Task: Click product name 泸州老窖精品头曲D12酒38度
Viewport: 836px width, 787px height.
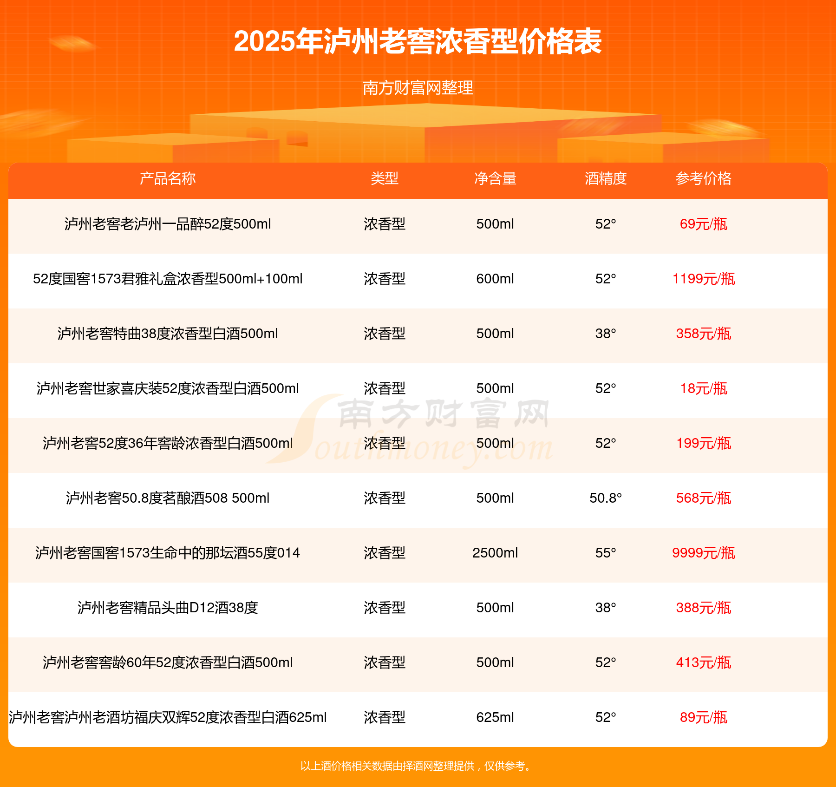Action: pos(168,608)
